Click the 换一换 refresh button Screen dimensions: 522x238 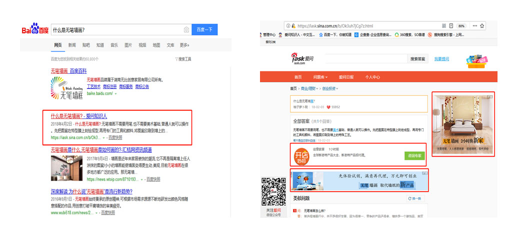click(x=415, y=199)
